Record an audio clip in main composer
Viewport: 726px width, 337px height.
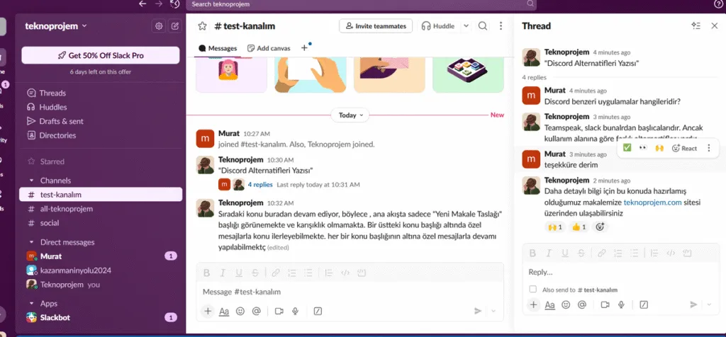[x=295, y=311]
